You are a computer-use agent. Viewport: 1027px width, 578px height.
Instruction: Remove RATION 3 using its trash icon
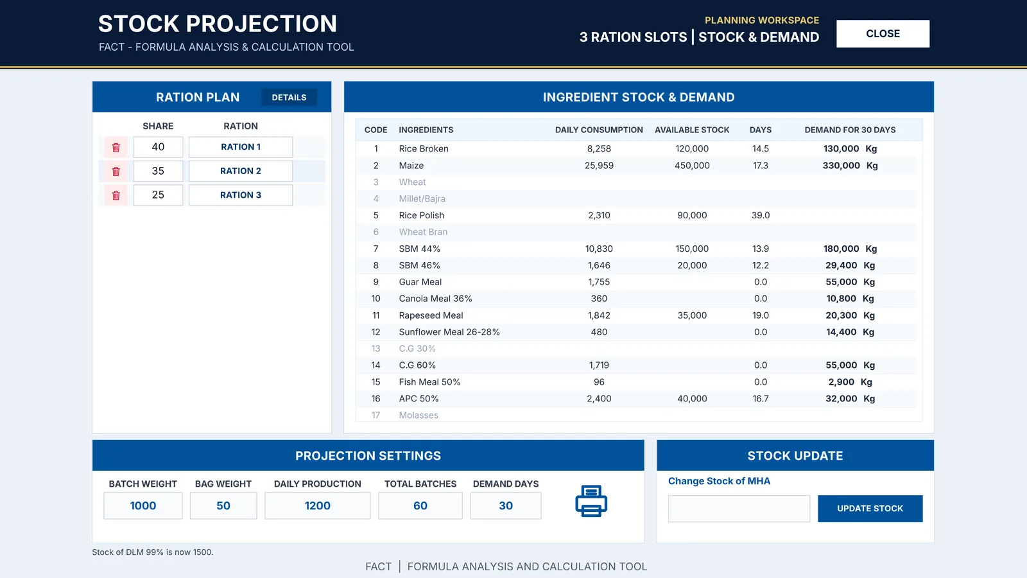116,195
